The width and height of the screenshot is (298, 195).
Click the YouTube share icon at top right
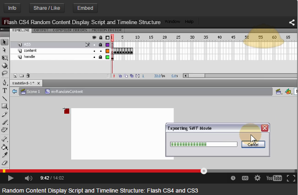pyautogui.click(x=292, y=22)
